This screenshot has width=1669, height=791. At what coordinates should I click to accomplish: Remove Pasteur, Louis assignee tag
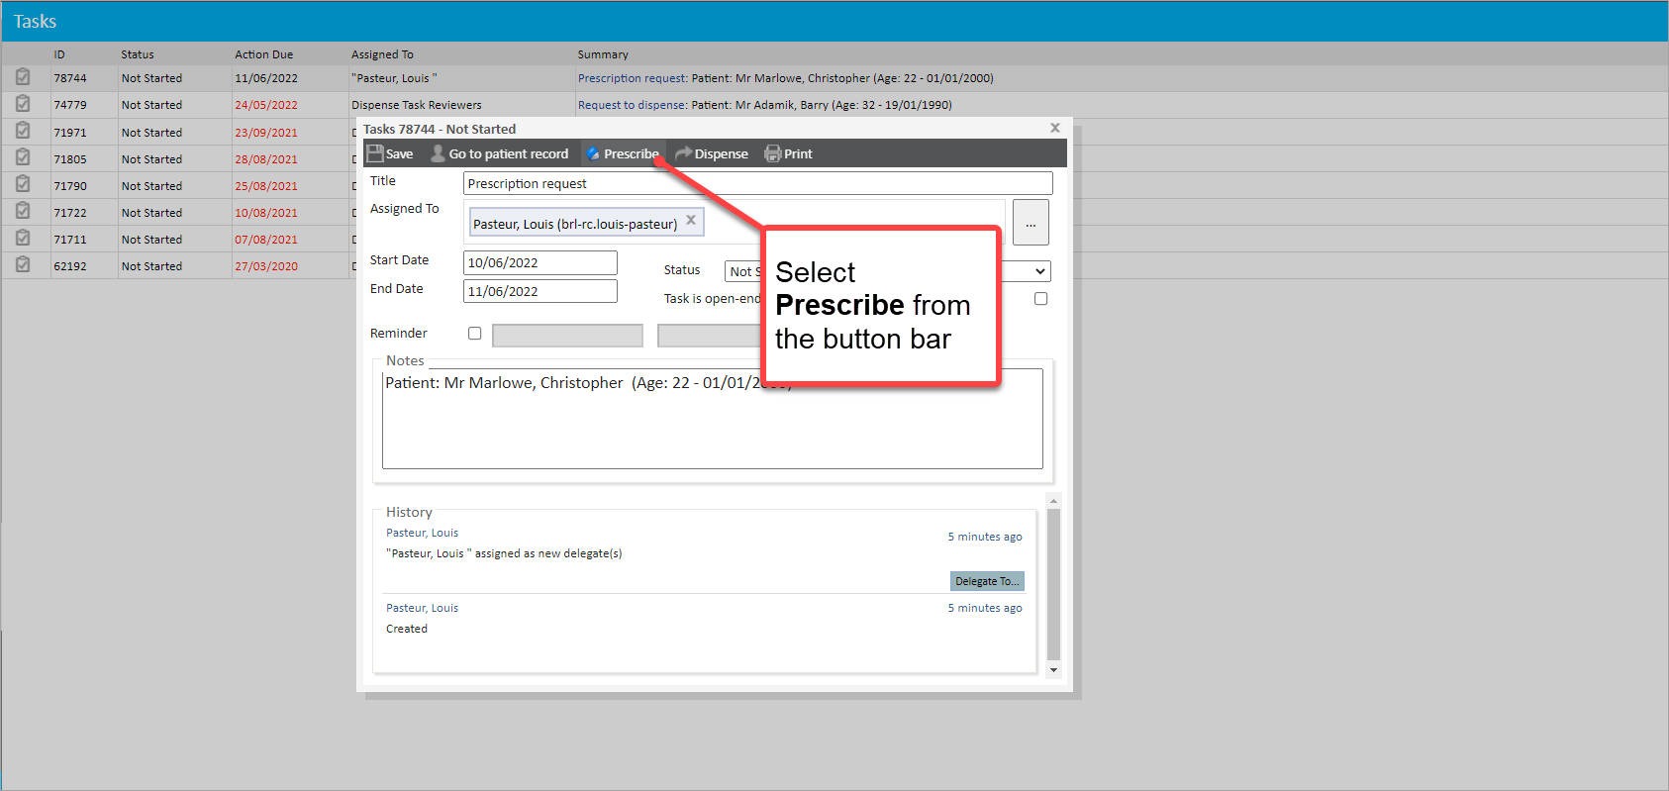(x=691, y=221)
